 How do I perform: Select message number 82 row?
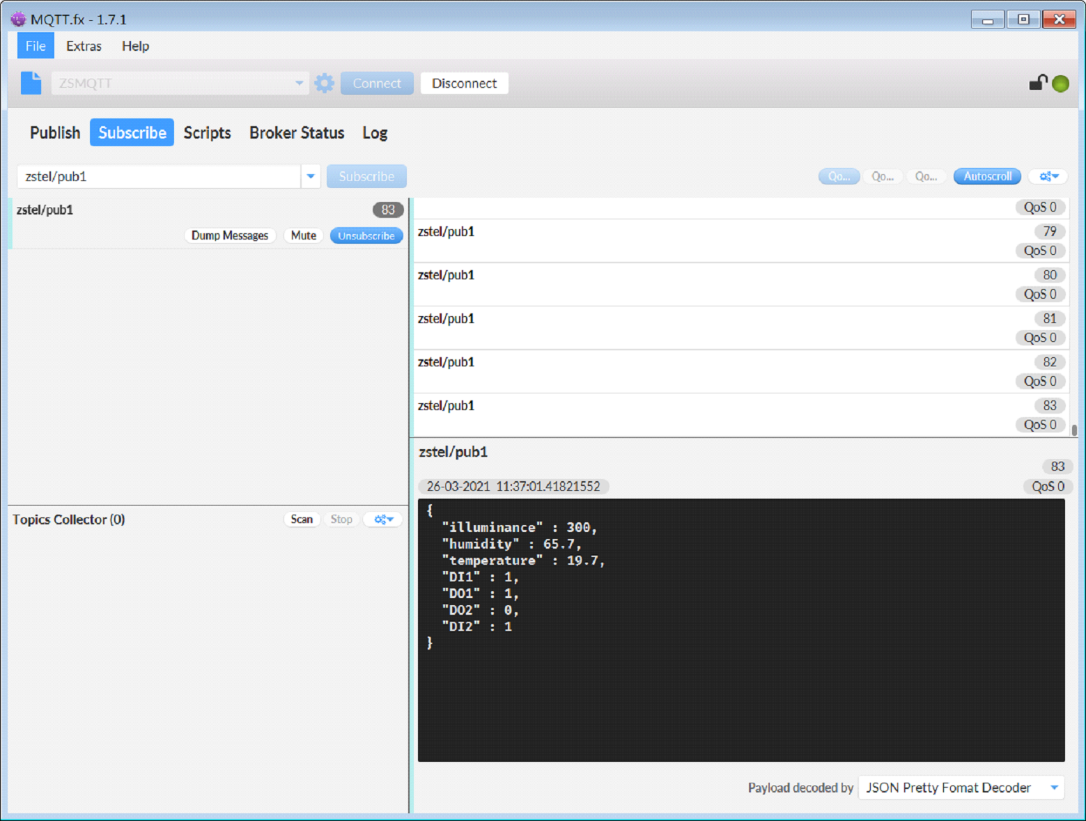point(742,371)
